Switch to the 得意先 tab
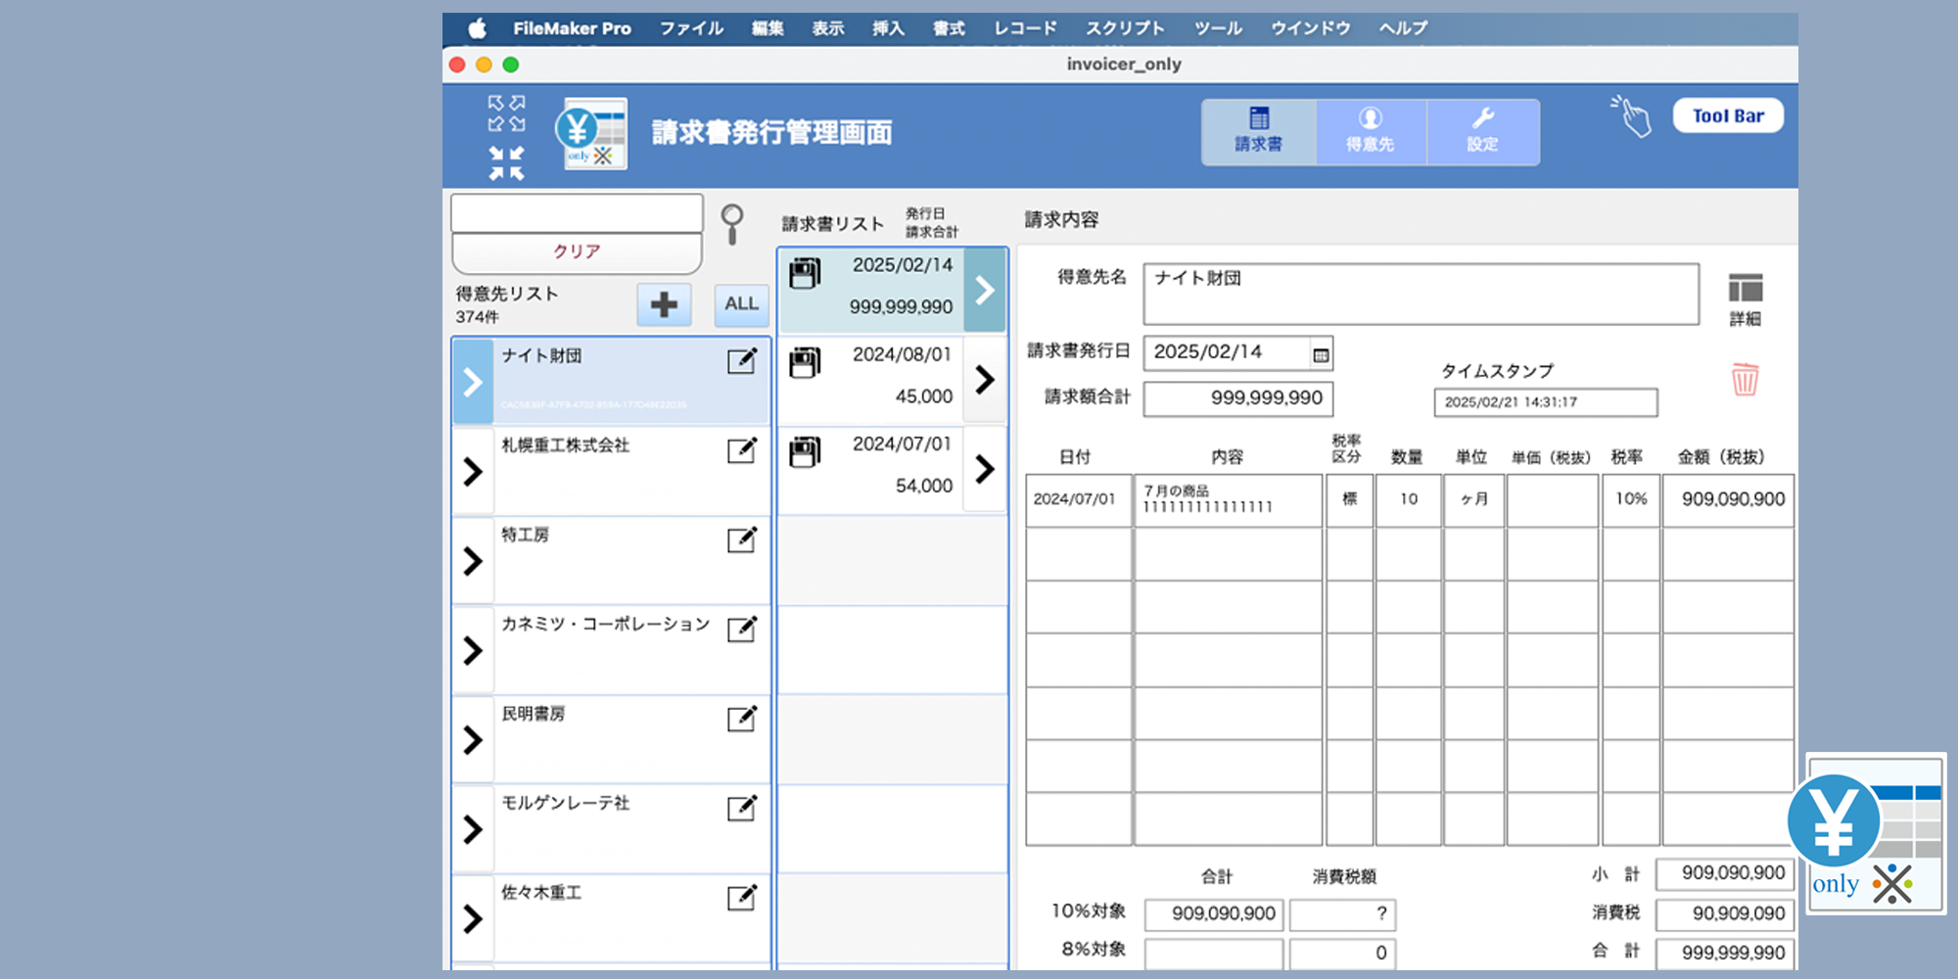Viewport: 1958px width, 979px height. [1370, 131]
